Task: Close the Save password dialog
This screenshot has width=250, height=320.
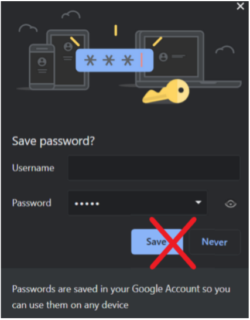Action: [241, 6]
